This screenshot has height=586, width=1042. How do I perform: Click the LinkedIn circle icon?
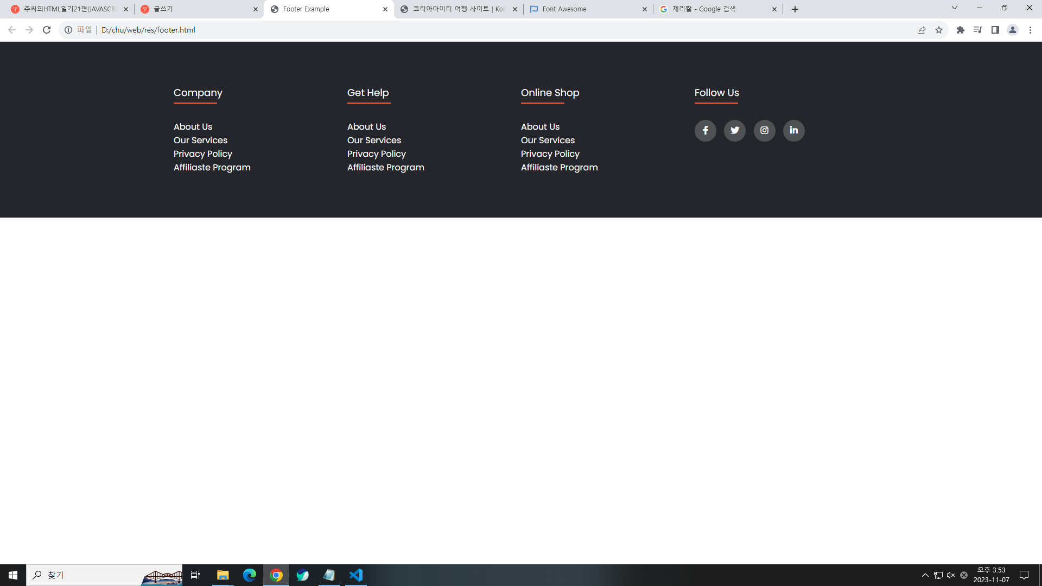793,130
